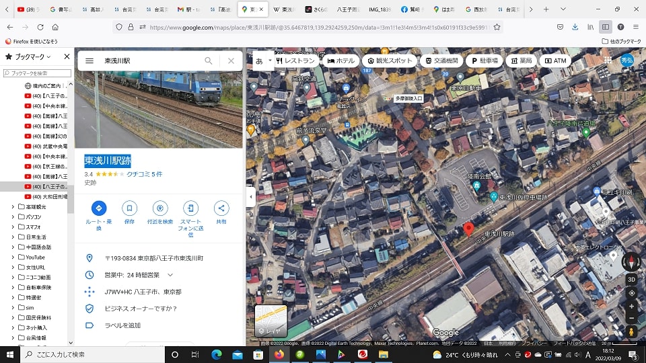Open the Firefox downloads icon

coord(575,27)
